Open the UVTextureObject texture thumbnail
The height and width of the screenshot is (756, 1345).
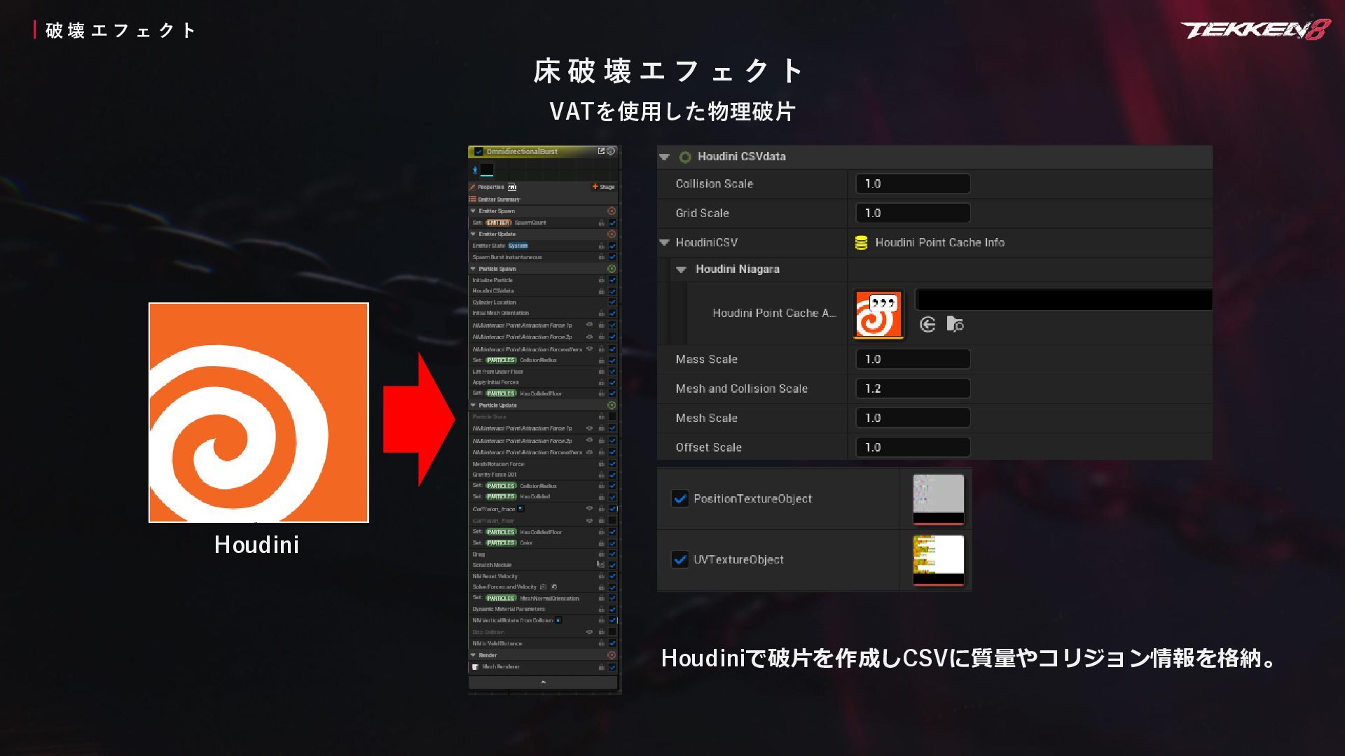pyautogui.click(x=939, y=560)
